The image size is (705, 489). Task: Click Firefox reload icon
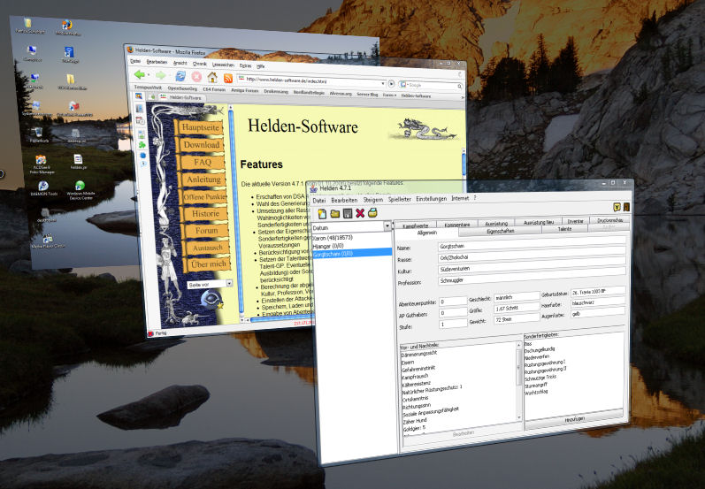coord(180,76)
